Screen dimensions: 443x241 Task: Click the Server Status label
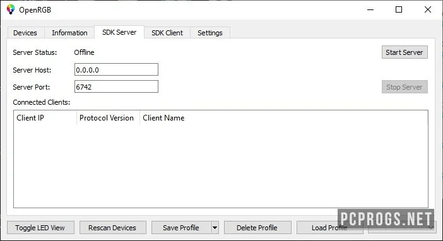(x=35, y=52)
